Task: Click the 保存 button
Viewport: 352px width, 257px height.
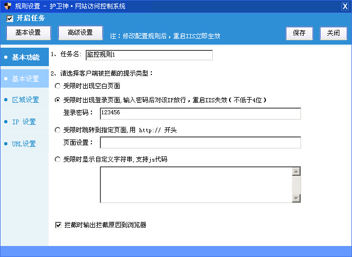Action: coord(299,33)
